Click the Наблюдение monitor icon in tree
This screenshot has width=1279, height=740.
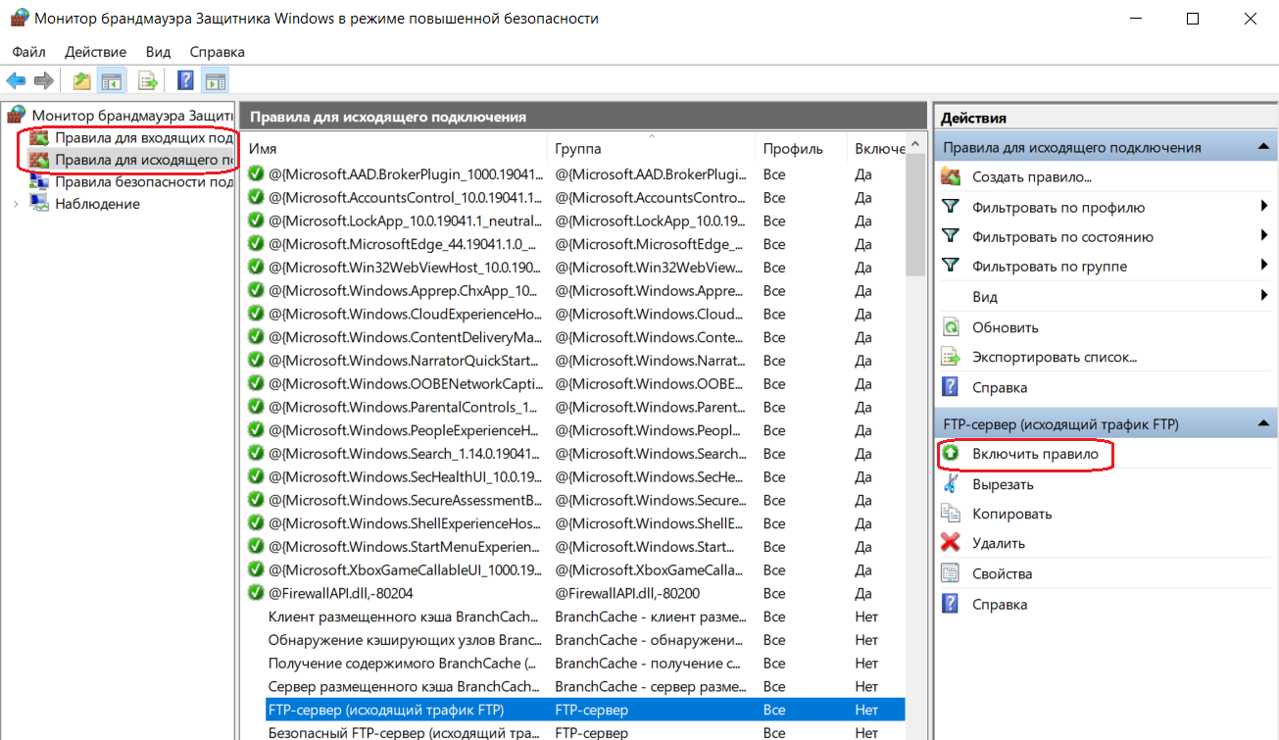[x=39, y=204]
